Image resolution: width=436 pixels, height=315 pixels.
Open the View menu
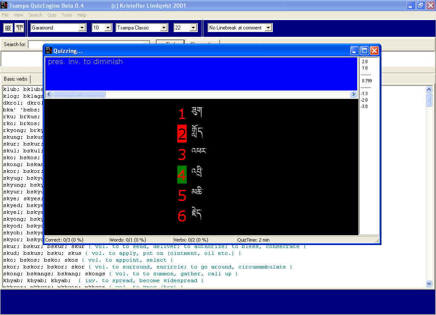pyautogui.click(x=18, y=15)
